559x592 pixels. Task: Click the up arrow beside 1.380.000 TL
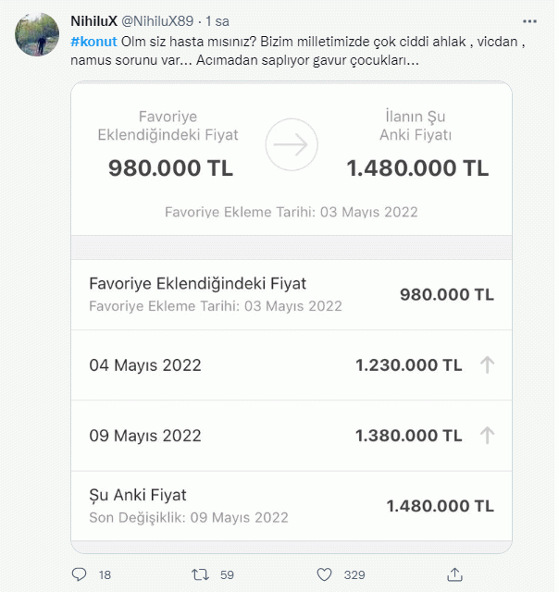[488, 435]
